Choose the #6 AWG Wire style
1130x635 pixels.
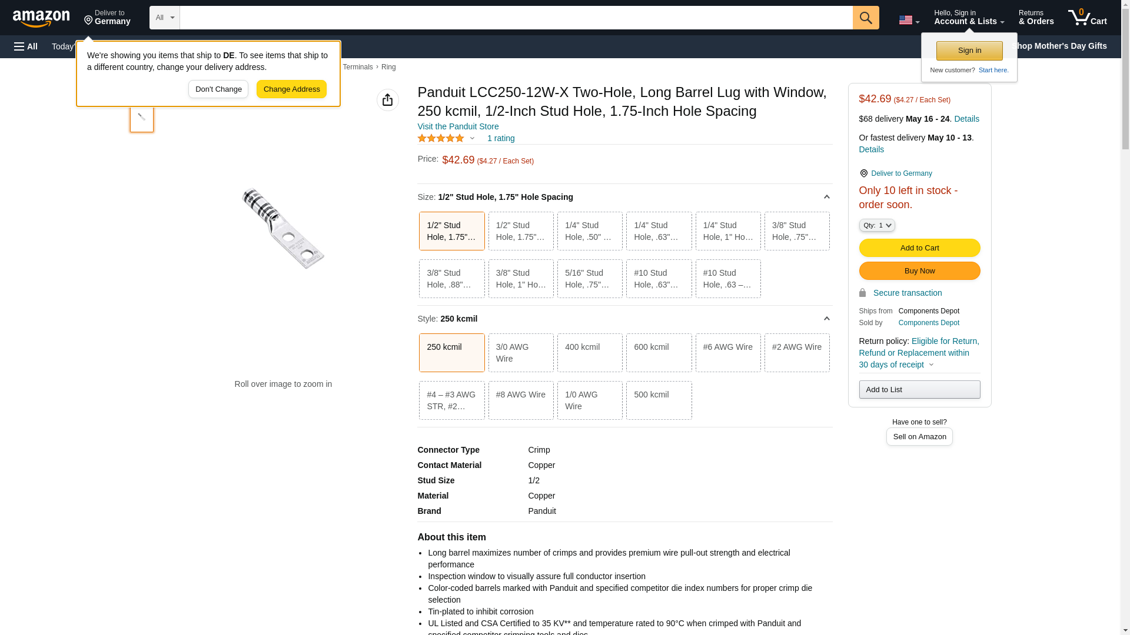click(x=727, y=353)
